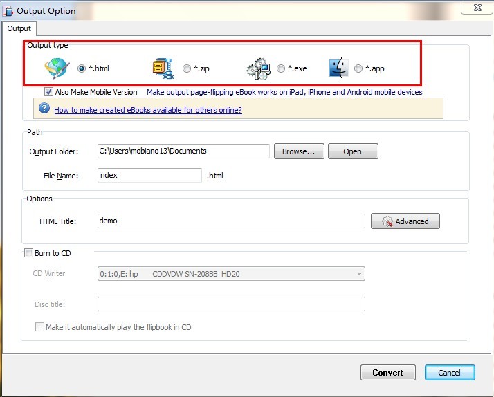This screenshot has width=494, height=397.
Task: Click Open to view output folder
Action: click(353, 151)
